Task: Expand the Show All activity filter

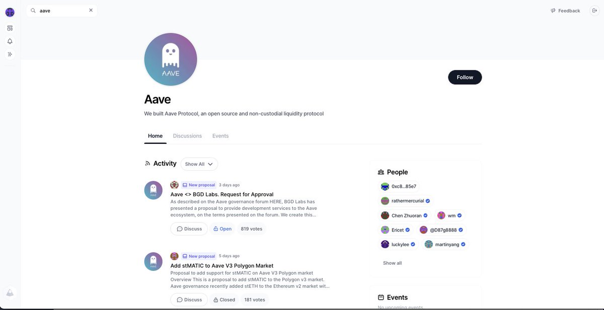Action: (x=199, y=164)
